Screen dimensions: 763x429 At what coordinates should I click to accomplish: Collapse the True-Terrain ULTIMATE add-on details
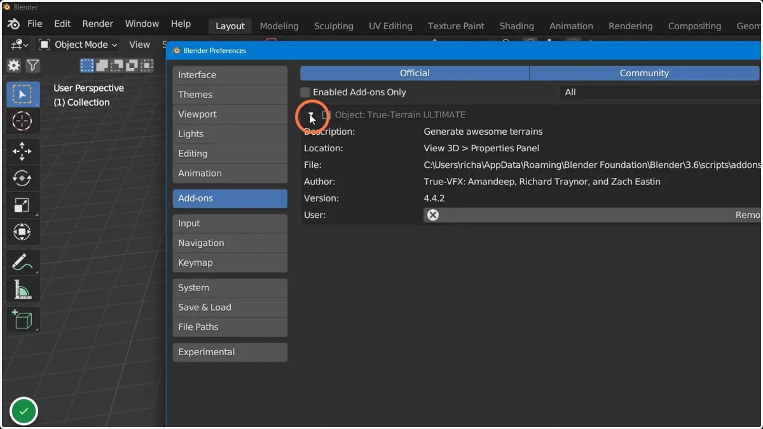[x=311, y=115]
